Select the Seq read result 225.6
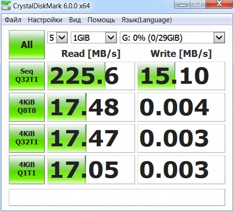The width and height of the screenshot is (234, 212). (x=91, y=76)
